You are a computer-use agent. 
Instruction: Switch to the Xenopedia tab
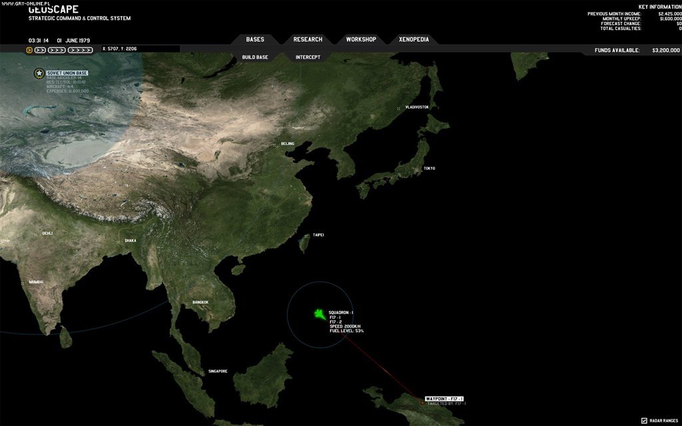click(x=413, y=39)
